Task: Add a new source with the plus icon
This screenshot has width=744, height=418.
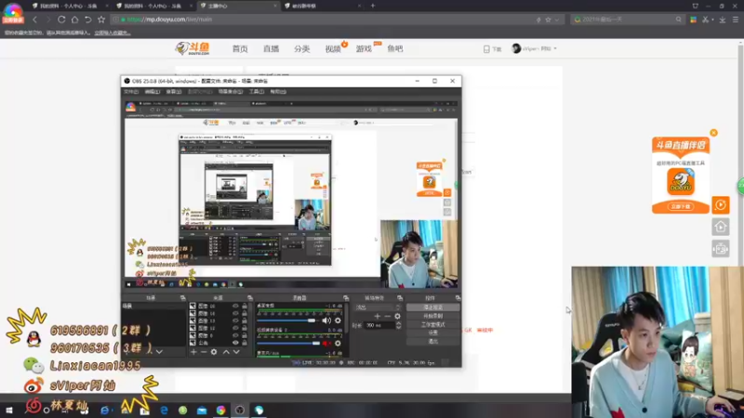Action: point(193,352)
